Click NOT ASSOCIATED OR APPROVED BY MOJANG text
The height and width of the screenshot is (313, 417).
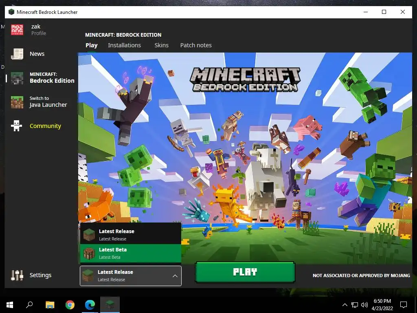361,276
